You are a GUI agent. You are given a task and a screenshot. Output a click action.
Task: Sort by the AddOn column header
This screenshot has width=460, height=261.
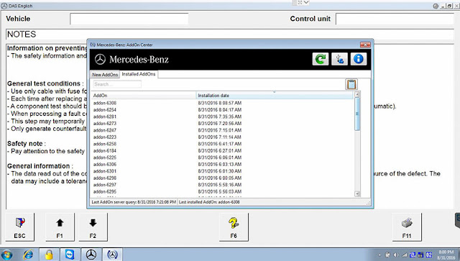[x=144, y=96]
